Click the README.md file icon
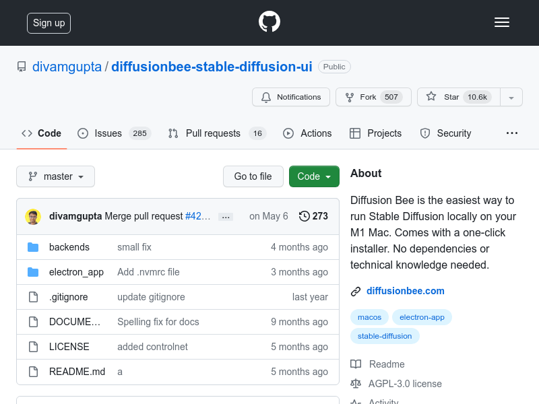 [33, 372]
